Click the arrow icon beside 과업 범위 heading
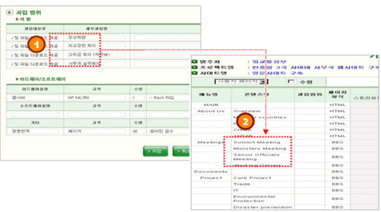Image resolution: width=381 pixels, height=212 pixels. pyautogui.click(x=9, y=12)
